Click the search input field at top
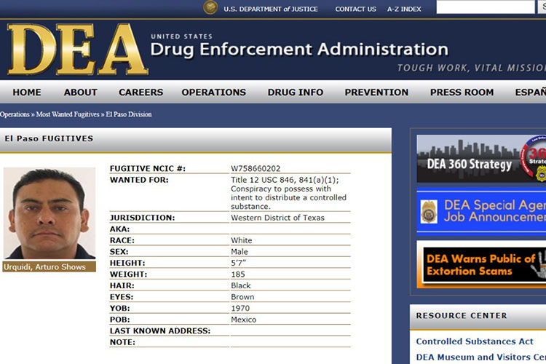 [x=486, y=7]
